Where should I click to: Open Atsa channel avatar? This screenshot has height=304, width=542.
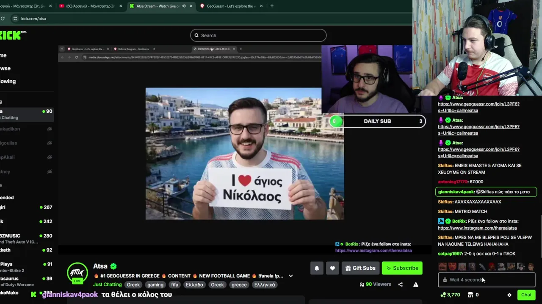click(x=77, y=273)
